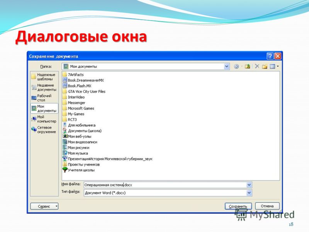Select the My Games folder icon
Viewport: 309px width, 232px height.
pos(65,114)
